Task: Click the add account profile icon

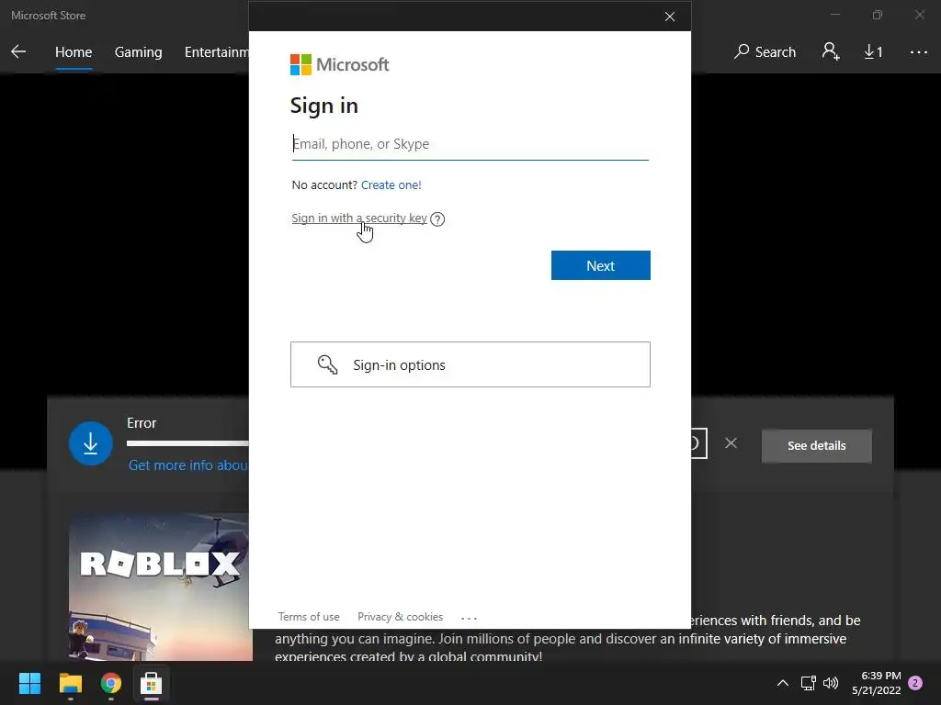Action: click(831, 51)
